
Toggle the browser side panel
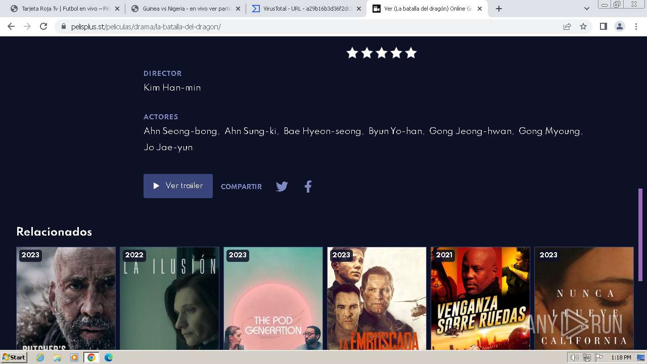[x=604, y=26]
